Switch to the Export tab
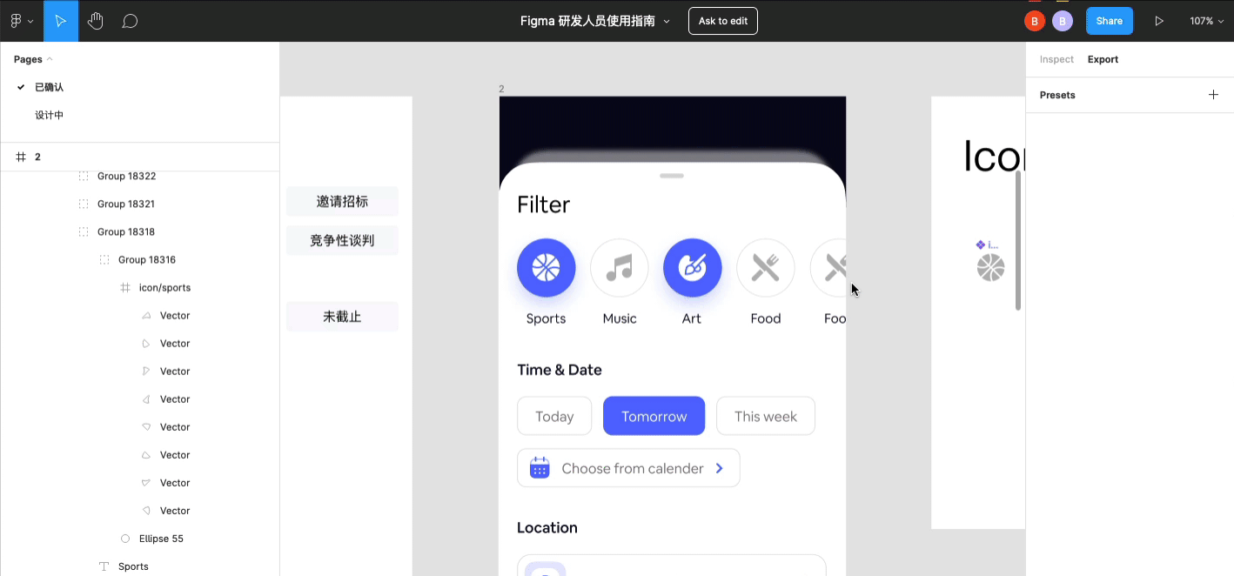The width and height of the screenshot is (1234, 576). [1103, 59]
